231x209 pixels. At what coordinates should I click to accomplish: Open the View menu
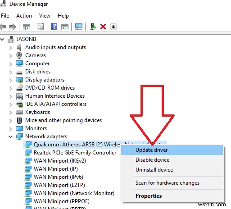[x=45, y=16]
